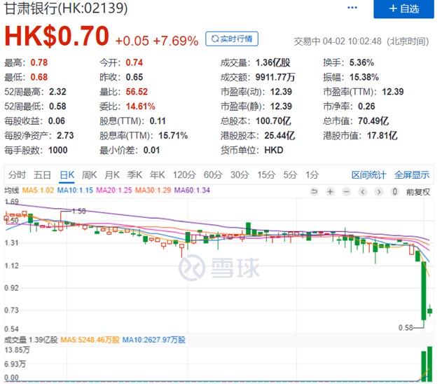Click the latest green volume bar
The height and width of the screenshot is (384, 442).
pos(430,364)
